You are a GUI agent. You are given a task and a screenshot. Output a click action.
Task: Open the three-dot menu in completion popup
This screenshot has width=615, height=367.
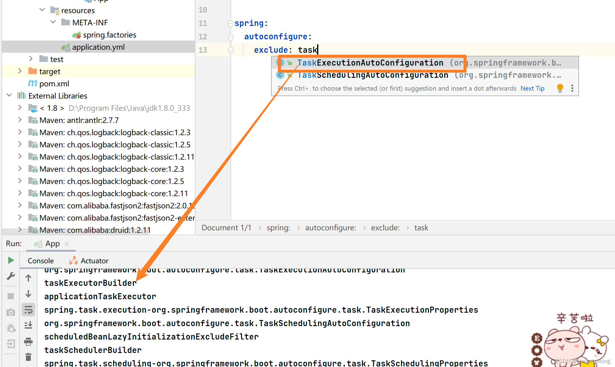572,88
